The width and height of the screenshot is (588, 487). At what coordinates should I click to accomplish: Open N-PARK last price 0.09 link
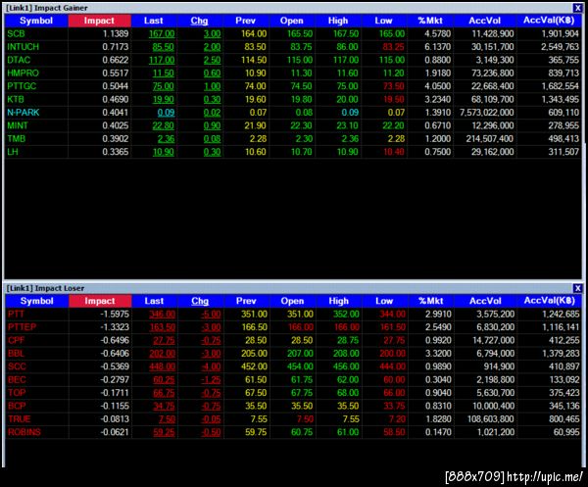click(167, 113)
